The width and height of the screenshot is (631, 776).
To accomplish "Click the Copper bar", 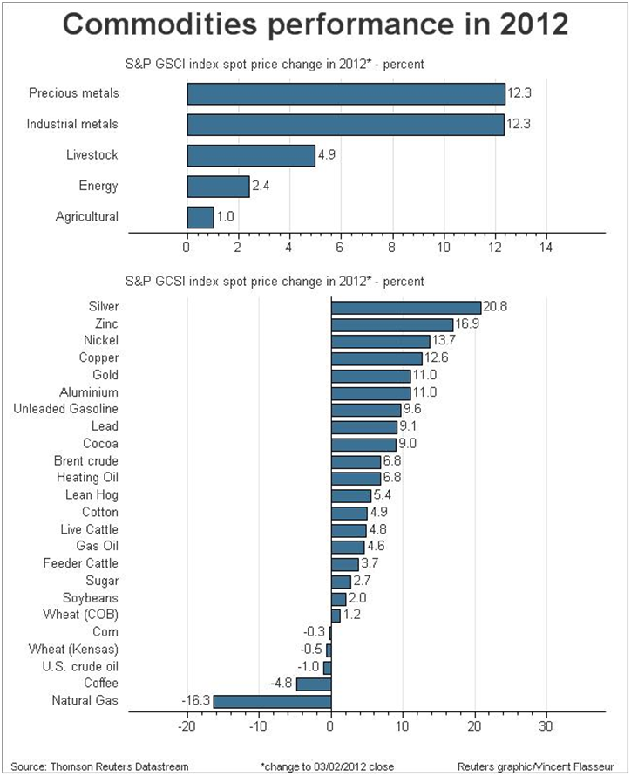I will pos(377,358).
